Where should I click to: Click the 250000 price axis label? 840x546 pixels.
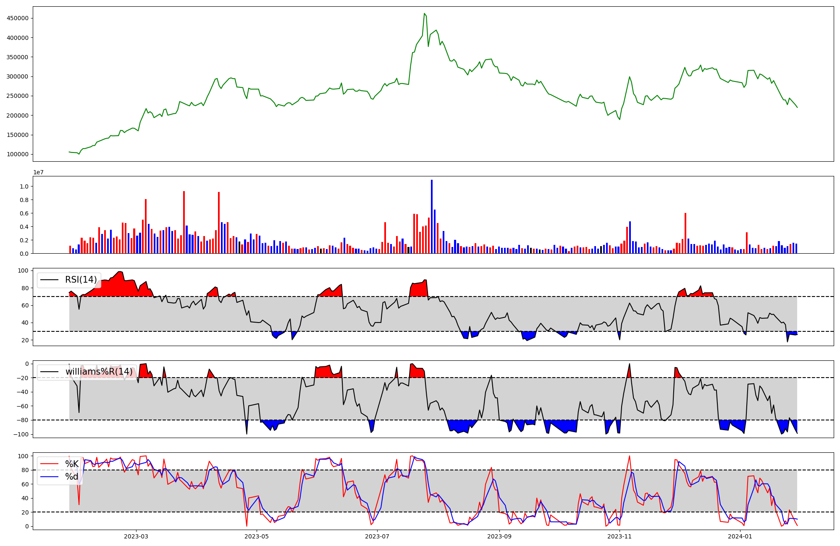tap(18, 96)
